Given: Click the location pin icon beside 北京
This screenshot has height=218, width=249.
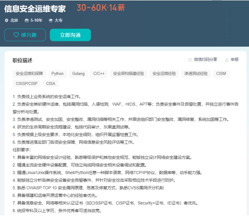Looking at the screenshot, I should coord(6,20).
